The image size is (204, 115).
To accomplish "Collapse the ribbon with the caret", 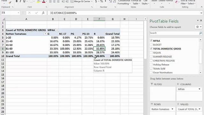I will click(201, 7).
